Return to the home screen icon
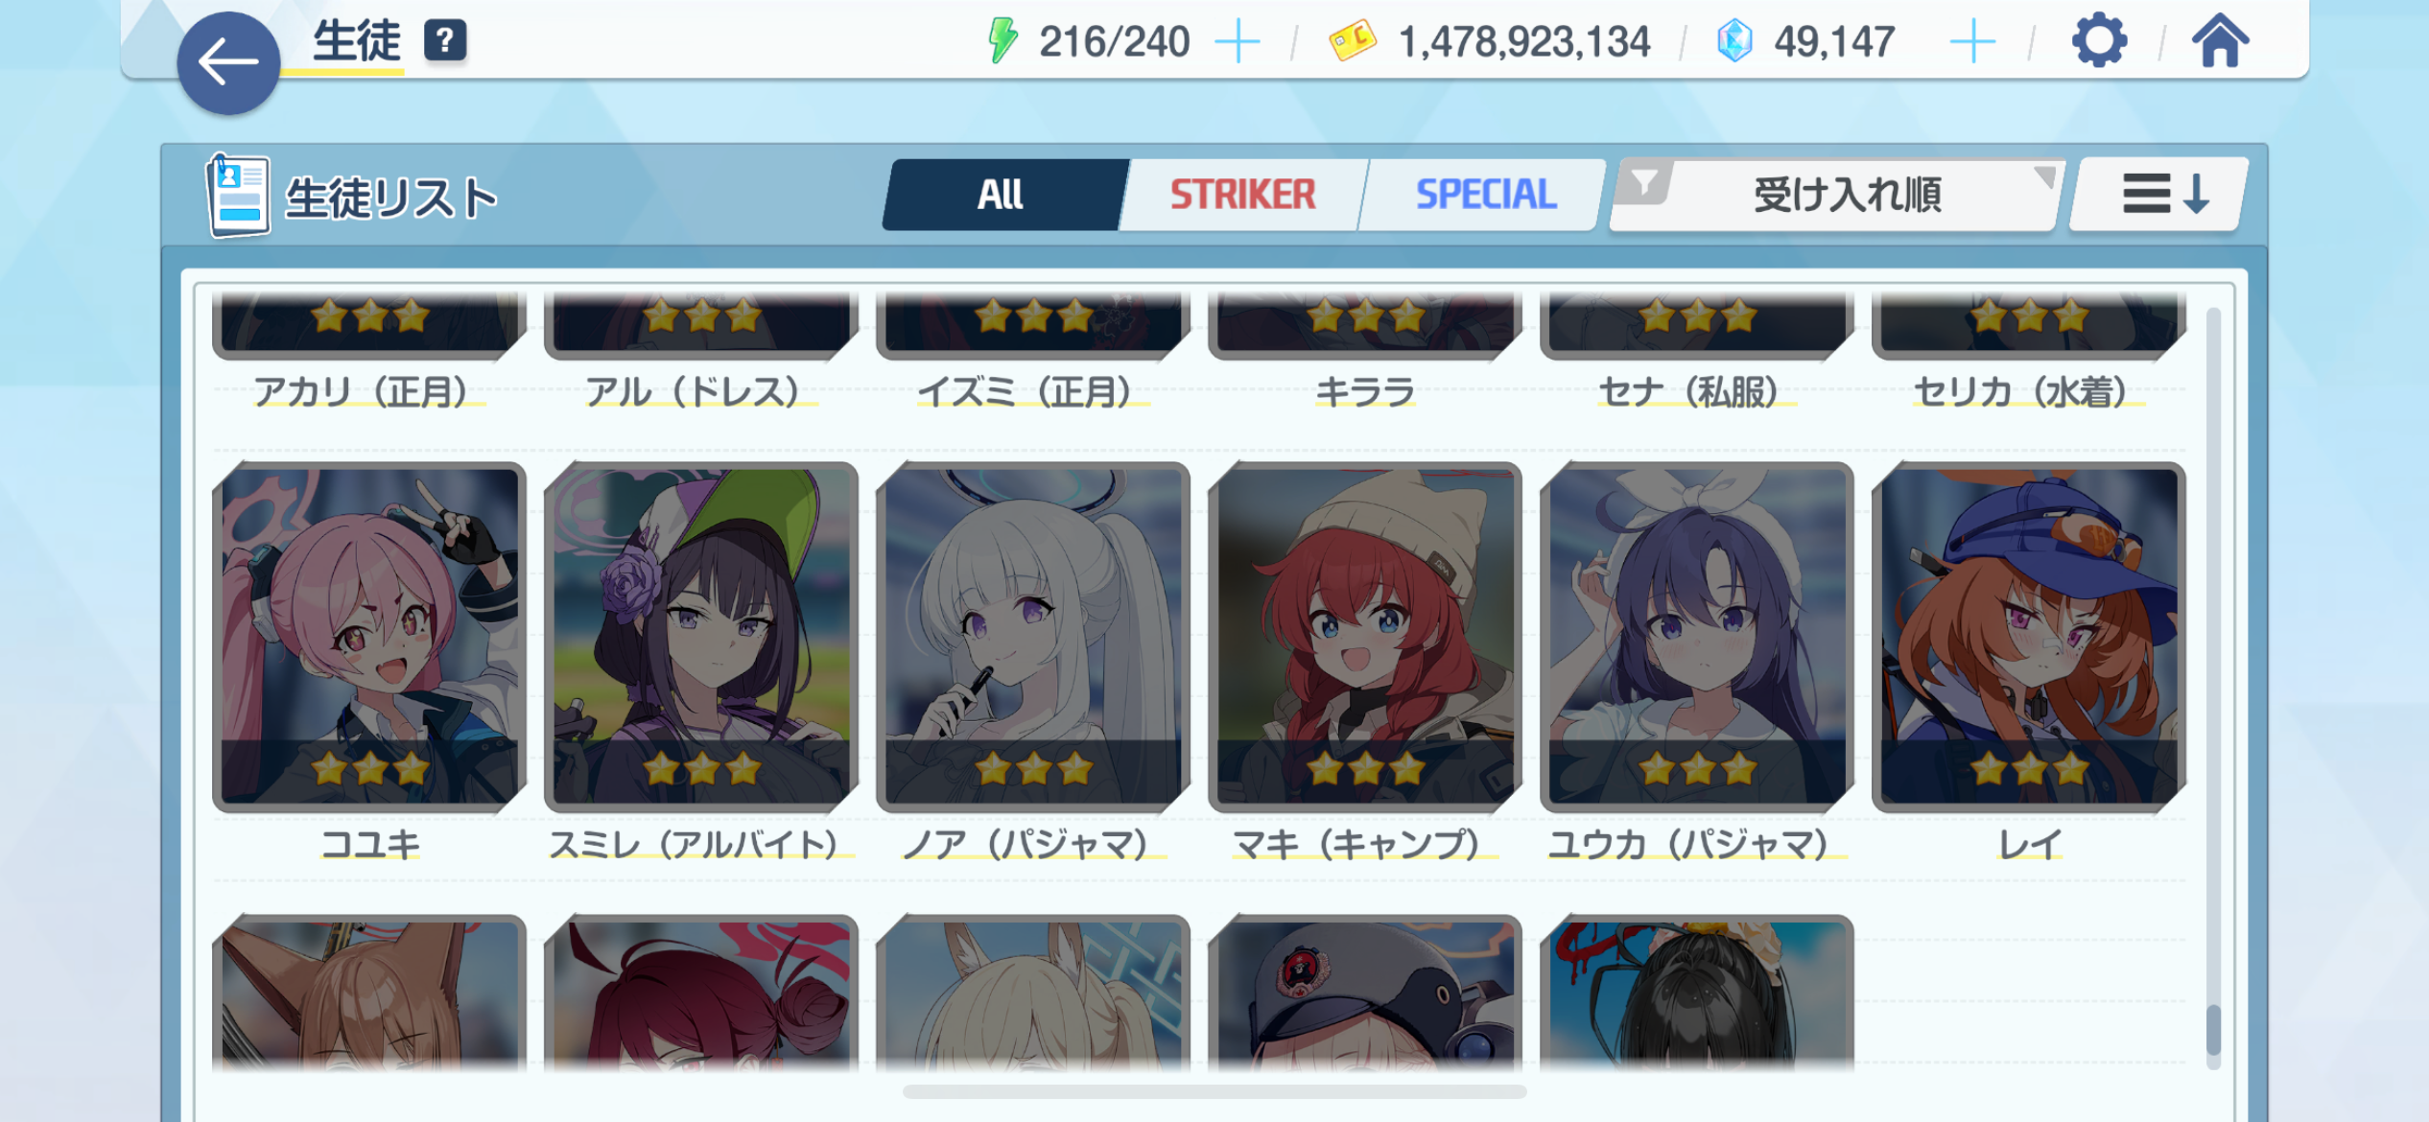Screen dimensions: 2429x1122 click(x=2220, y=41)
